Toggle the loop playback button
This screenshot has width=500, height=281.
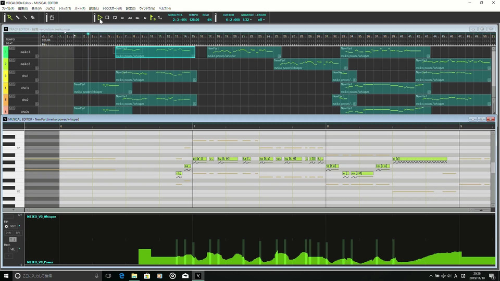[115, 18]
